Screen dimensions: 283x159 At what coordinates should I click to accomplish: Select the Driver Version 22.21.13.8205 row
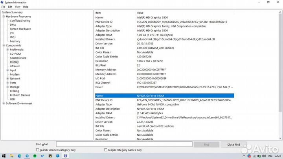(x=164, y=122)
